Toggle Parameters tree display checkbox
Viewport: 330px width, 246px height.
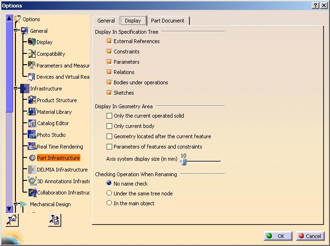pos(109,61)
